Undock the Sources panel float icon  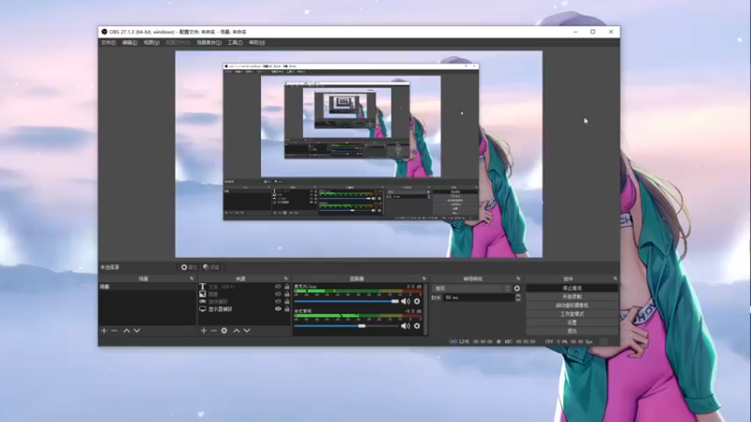[x=286, y=279]
